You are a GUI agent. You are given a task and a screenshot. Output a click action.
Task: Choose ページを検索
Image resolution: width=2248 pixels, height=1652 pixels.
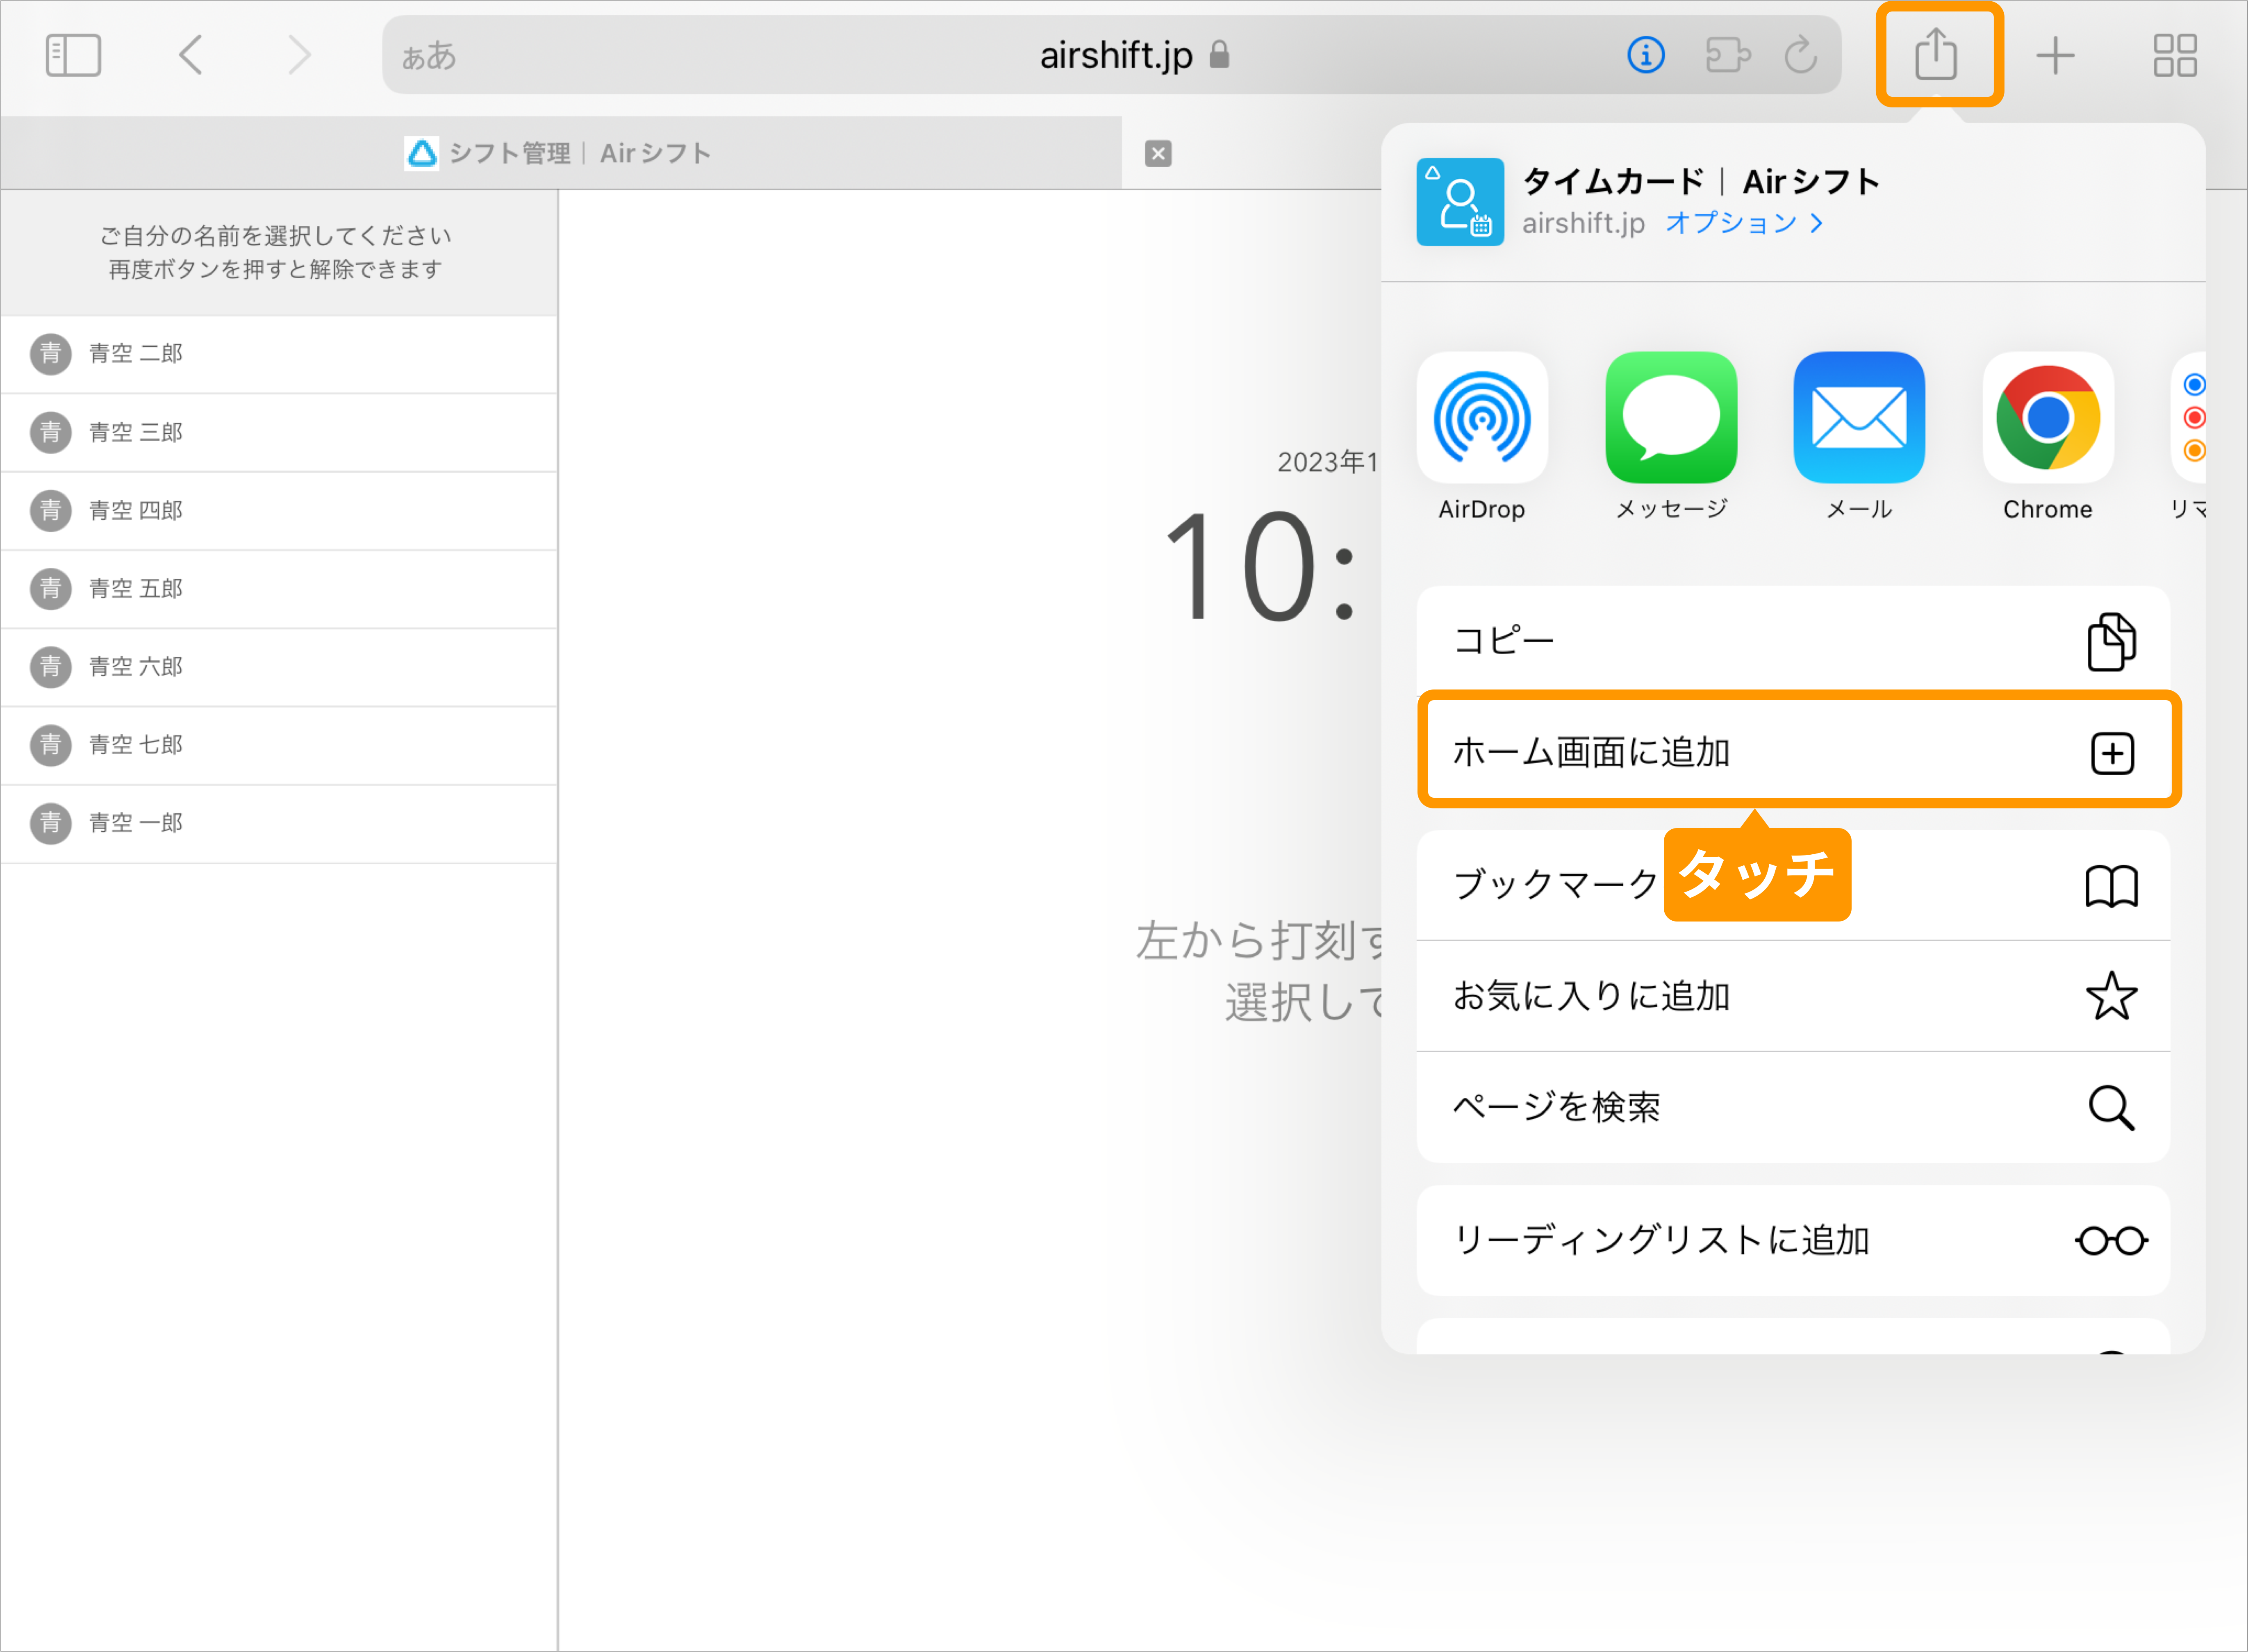pos(1793,1107)
